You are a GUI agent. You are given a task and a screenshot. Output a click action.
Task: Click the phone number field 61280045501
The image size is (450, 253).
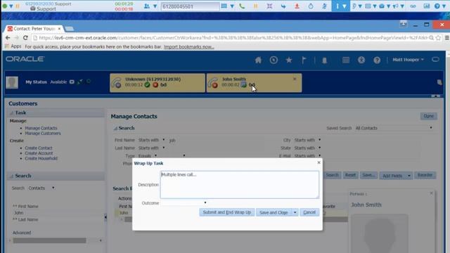point(190,6)
